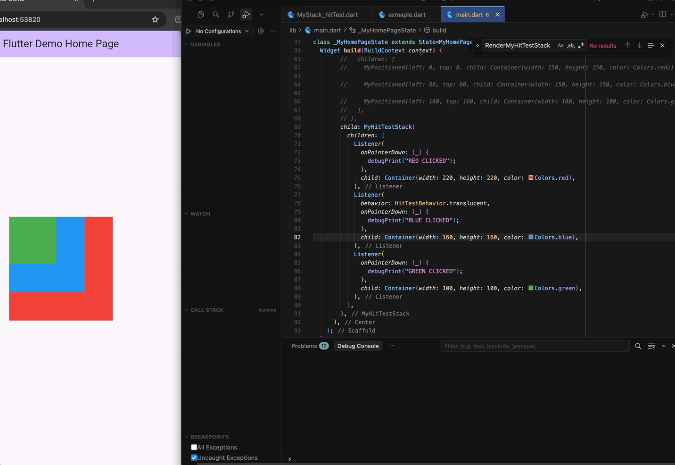Screen dimensions: 675x465
Task: Click the red color swatch before Colors.red
Action: pyautogui.click(x=531, y=178)
